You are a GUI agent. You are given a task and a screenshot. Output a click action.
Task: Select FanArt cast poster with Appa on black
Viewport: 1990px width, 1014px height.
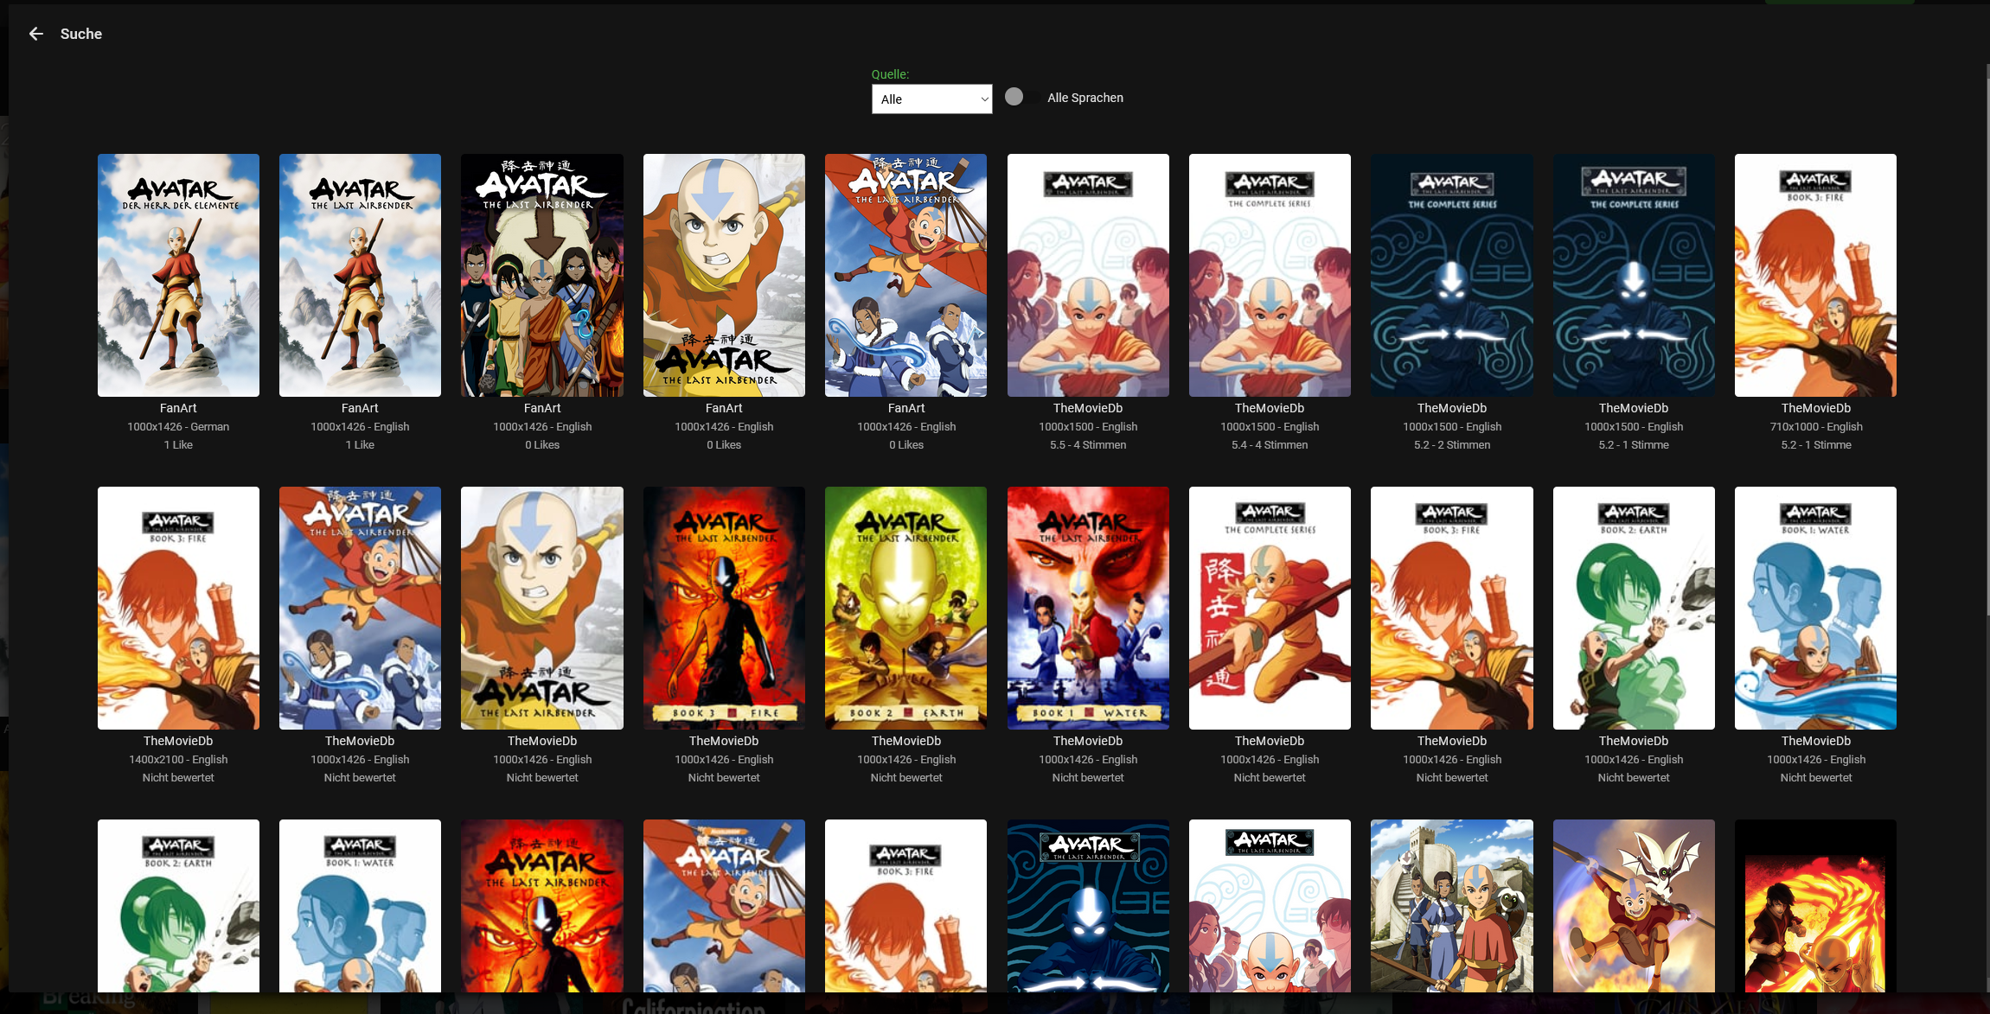tap(542, 275)
